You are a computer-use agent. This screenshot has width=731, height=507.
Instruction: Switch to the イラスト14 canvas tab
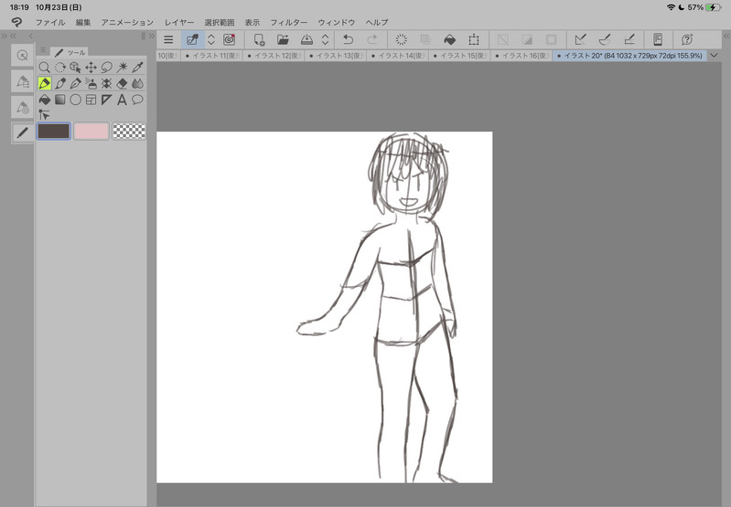pyautogui.click(x=399, y=56)
